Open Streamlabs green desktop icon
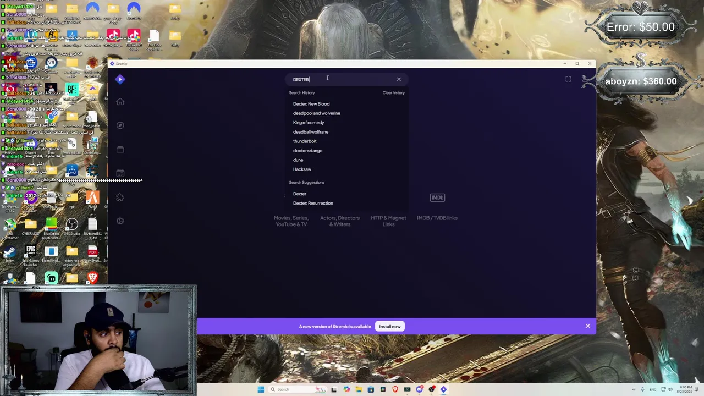The image size is (704, 396). [51, 278]
